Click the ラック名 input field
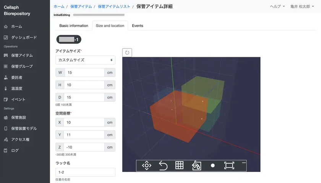 coord(85,172)
